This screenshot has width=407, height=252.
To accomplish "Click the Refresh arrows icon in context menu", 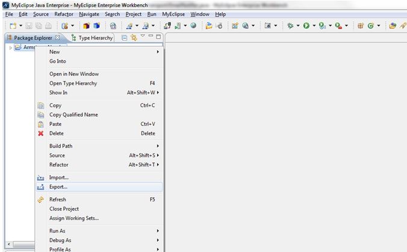I will coord(41,200).
